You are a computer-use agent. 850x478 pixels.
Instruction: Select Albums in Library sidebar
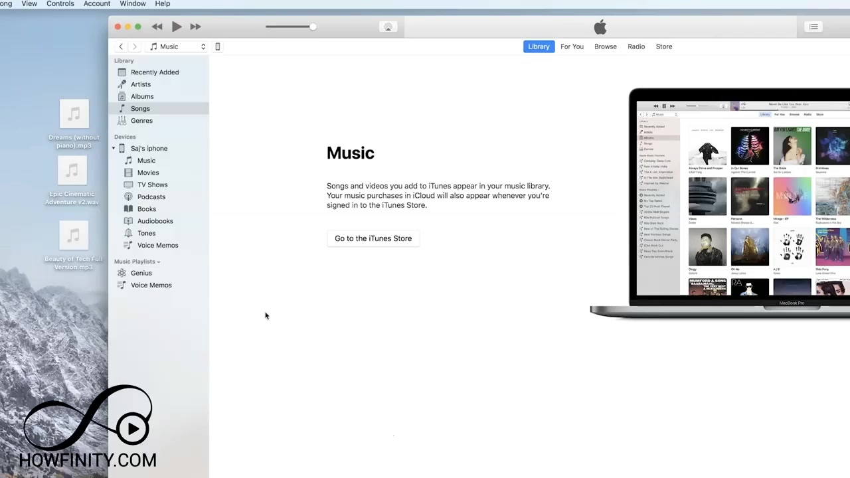[159, 96]
